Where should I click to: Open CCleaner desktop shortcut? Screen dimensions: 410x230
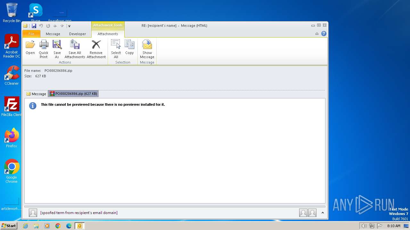[12, 75]
